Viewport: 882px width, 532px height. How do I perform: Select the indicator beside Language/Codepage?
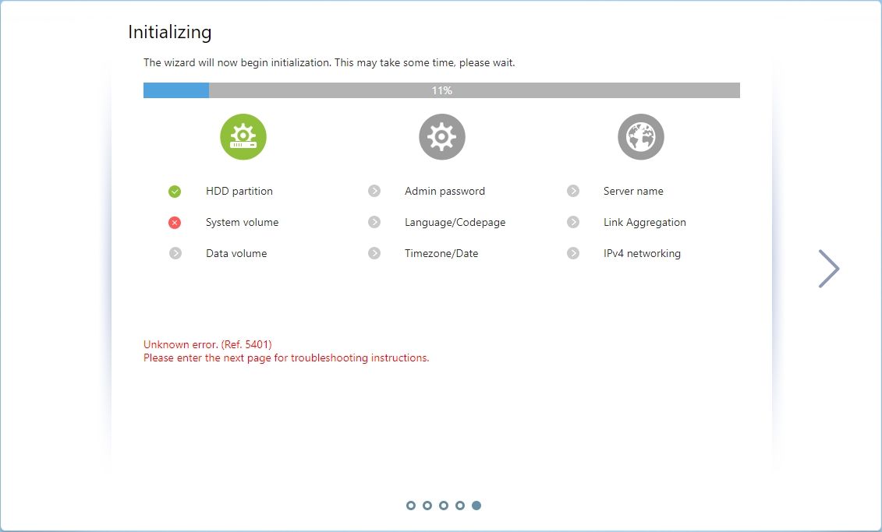coord(374,222)
